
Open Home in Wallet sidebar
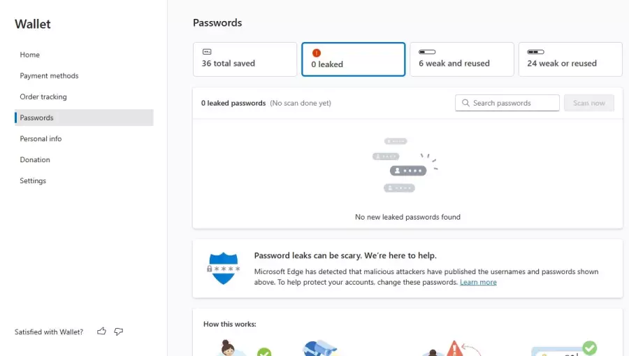click(29, 55)
